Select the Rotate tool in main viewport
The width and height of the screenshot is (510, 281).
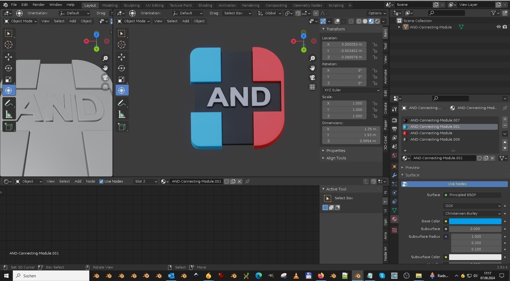122,68
